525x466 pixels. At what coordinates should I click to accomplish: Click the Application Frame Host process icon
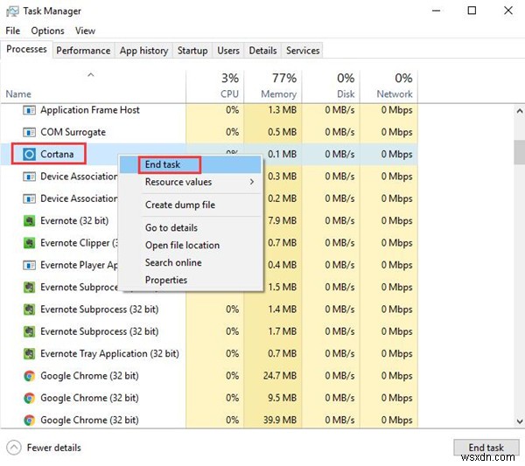(x=29, y=110)
